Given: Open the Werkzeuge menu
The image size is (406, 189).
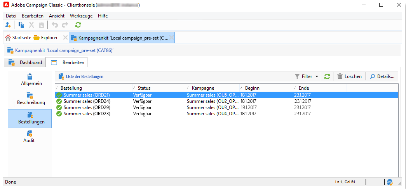Looking at the screenshot, I should pyautogui.click(x=81, y=16).
